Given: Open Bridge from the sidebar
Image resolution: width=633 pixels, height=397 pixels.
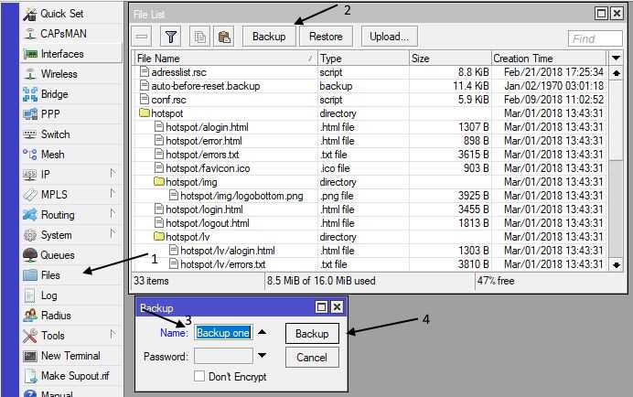Looking at the screenshot, I should pyautogui.click(x=54, y=94).
